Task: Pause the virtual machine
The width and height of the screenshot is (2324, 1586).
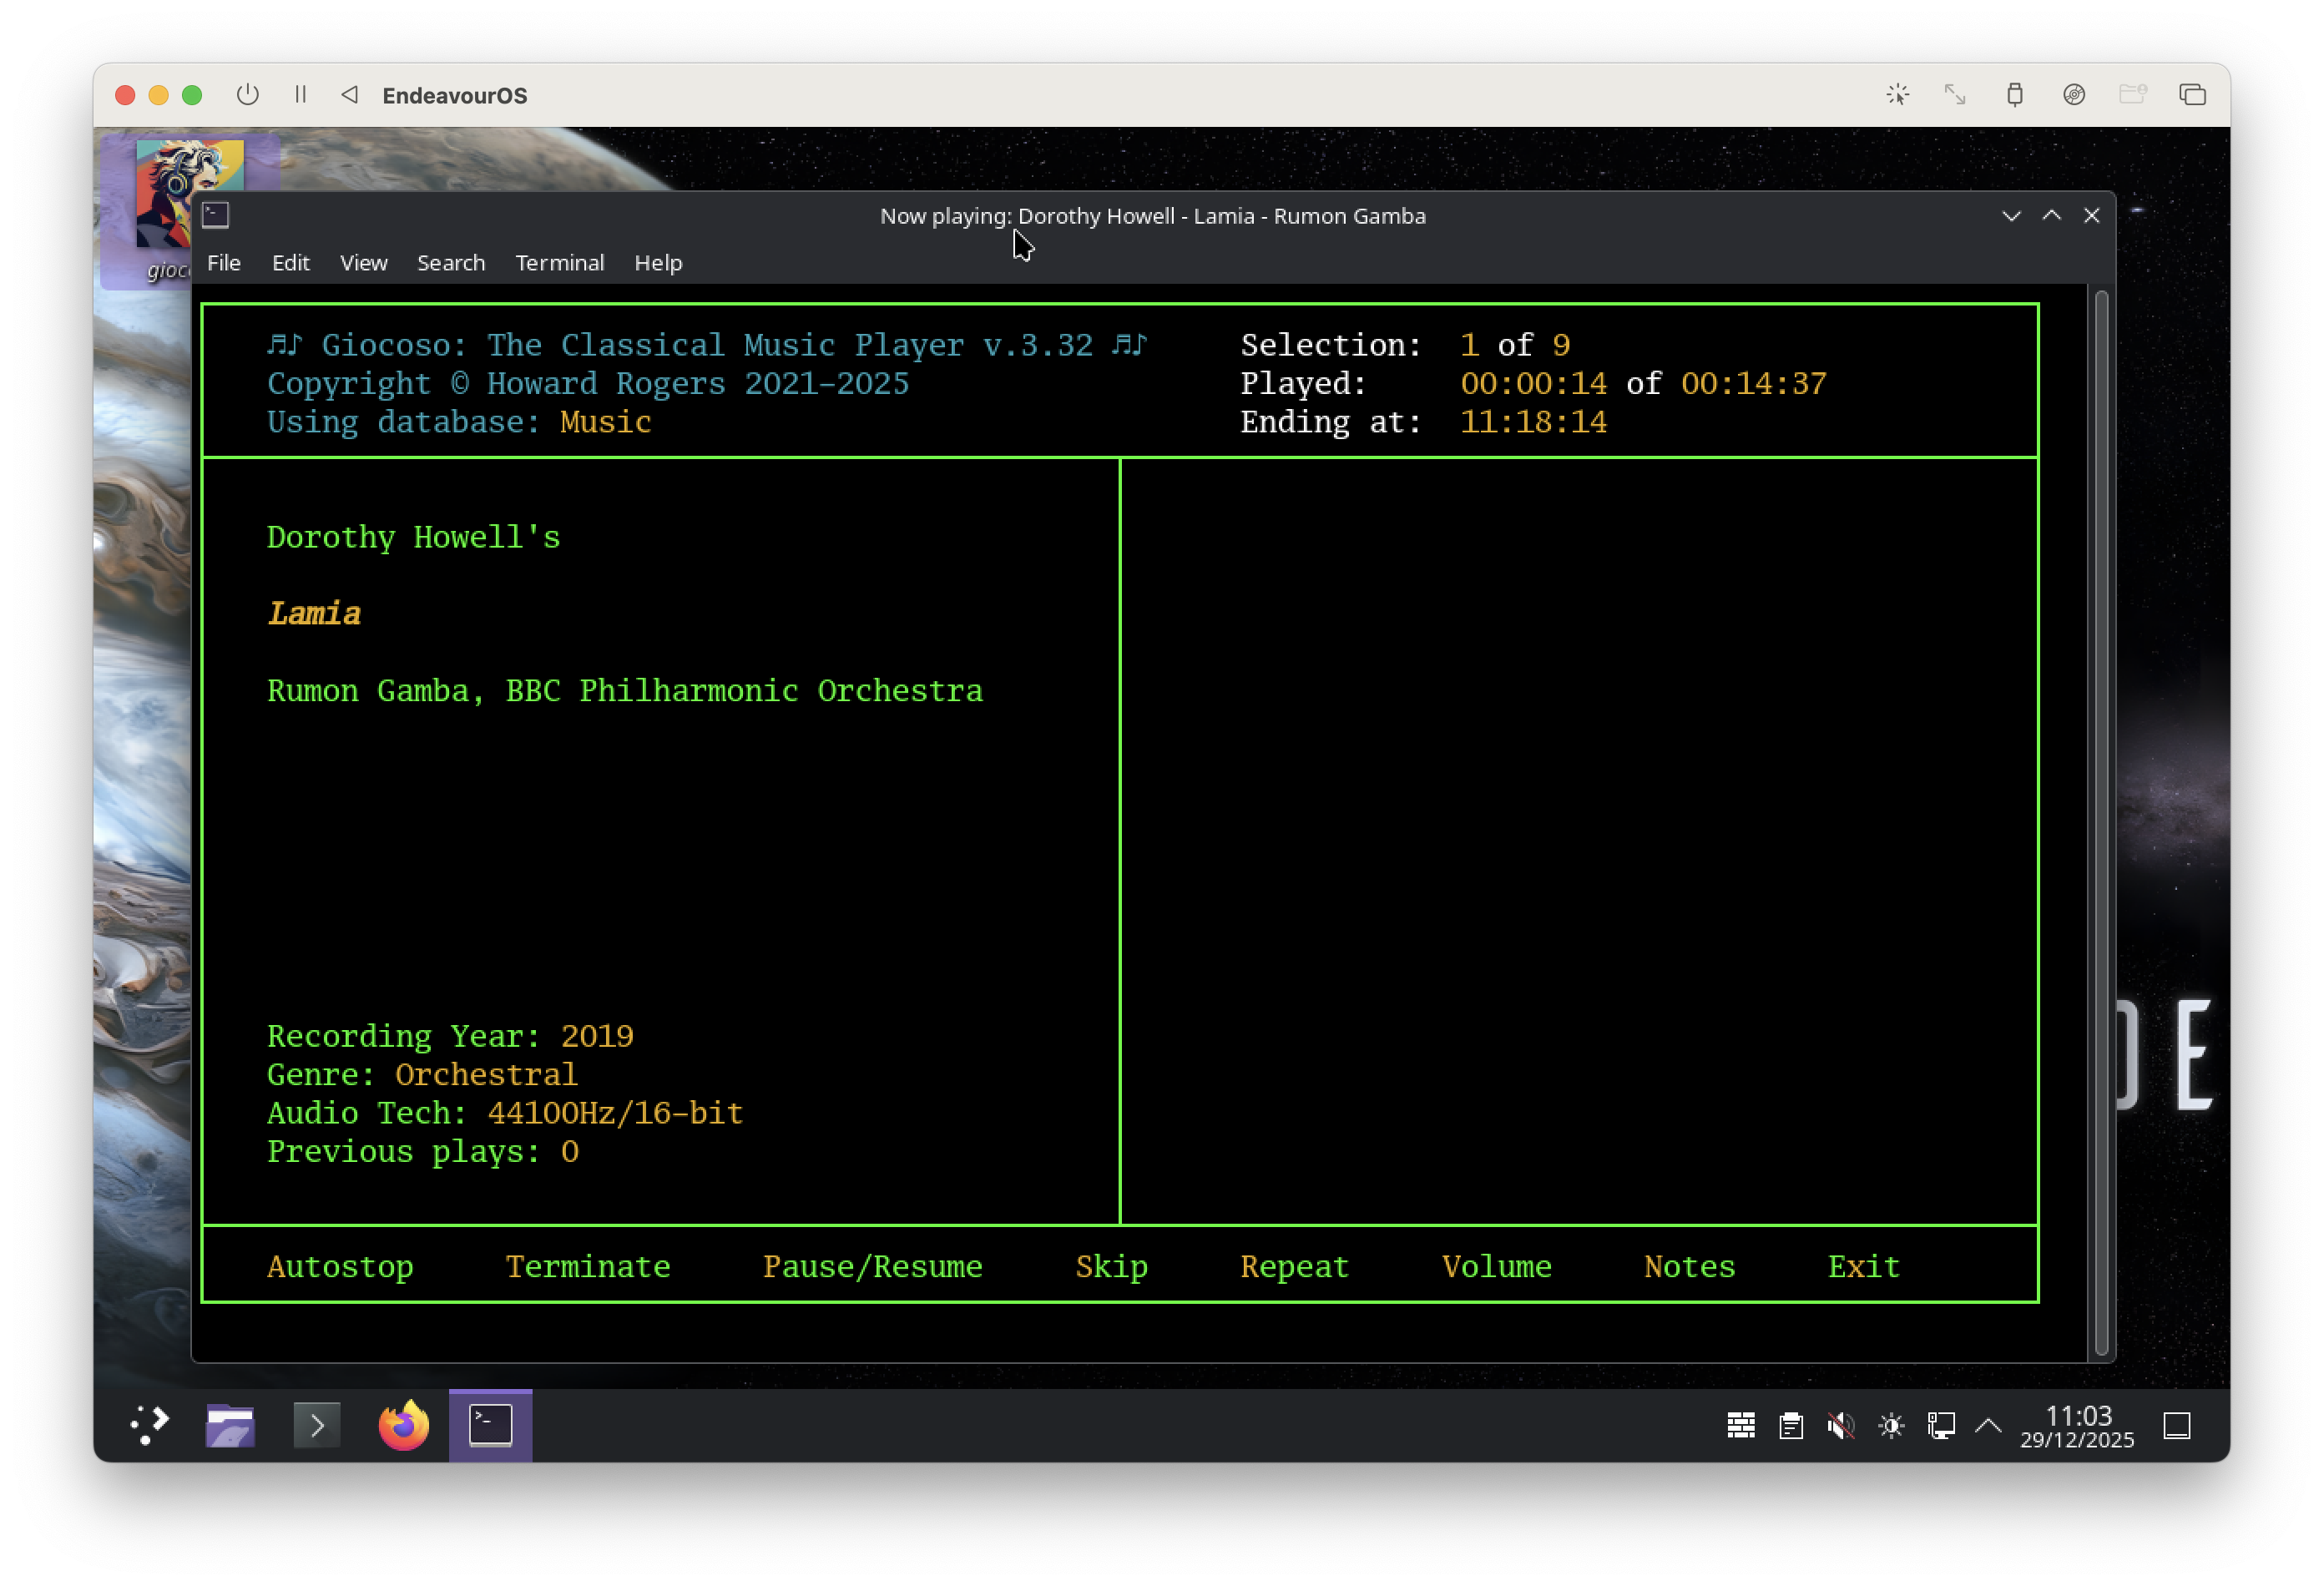Action: (299, 95)
